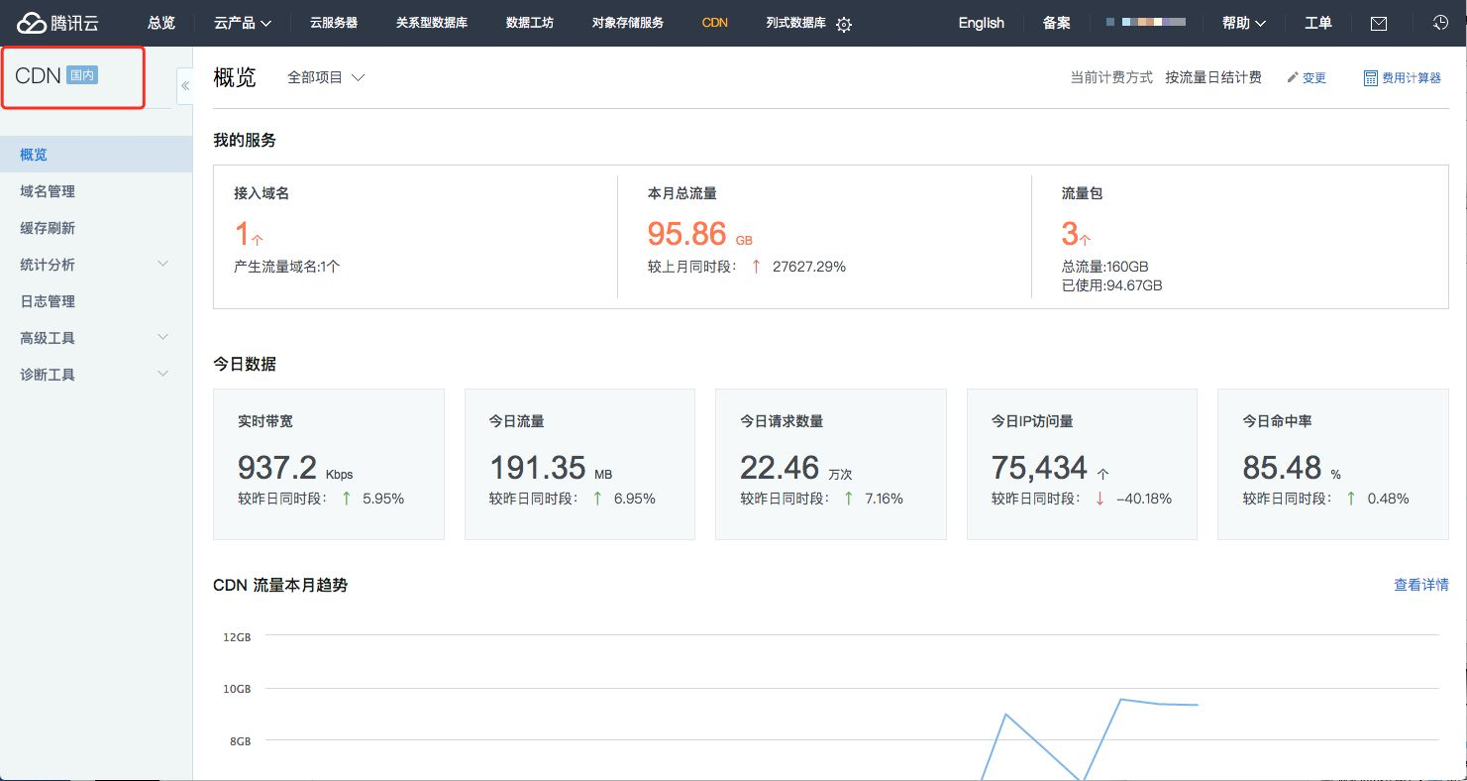This screenshot has width=1467, height=781.
Task: Click the CDN 流量本月趋势 heading
Action: point(280,585)
